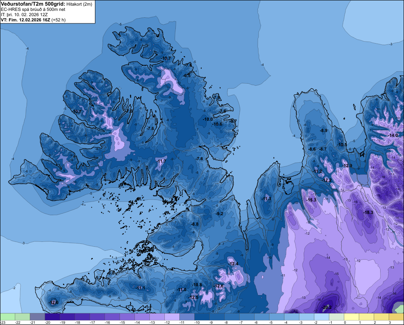Screen dimensions: 404x325
Task: Click the -8.9 temperature value on the map
Action: 324,130
